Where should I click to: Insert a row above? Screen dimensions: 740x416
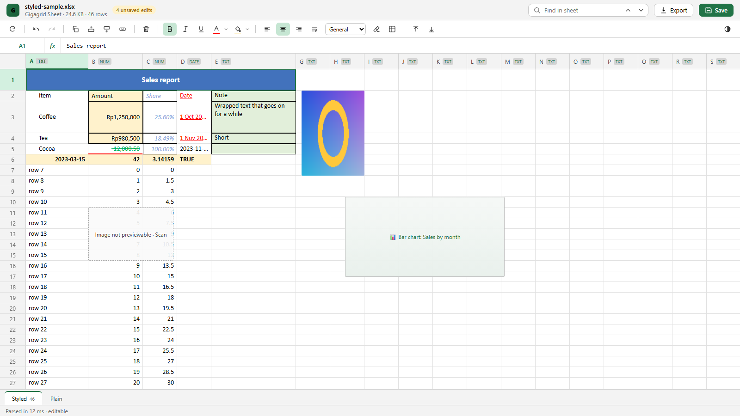coord(91,29)
